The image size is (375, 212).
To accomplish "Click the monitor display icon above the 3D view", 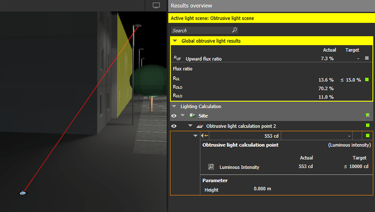I will click(156, 5).
